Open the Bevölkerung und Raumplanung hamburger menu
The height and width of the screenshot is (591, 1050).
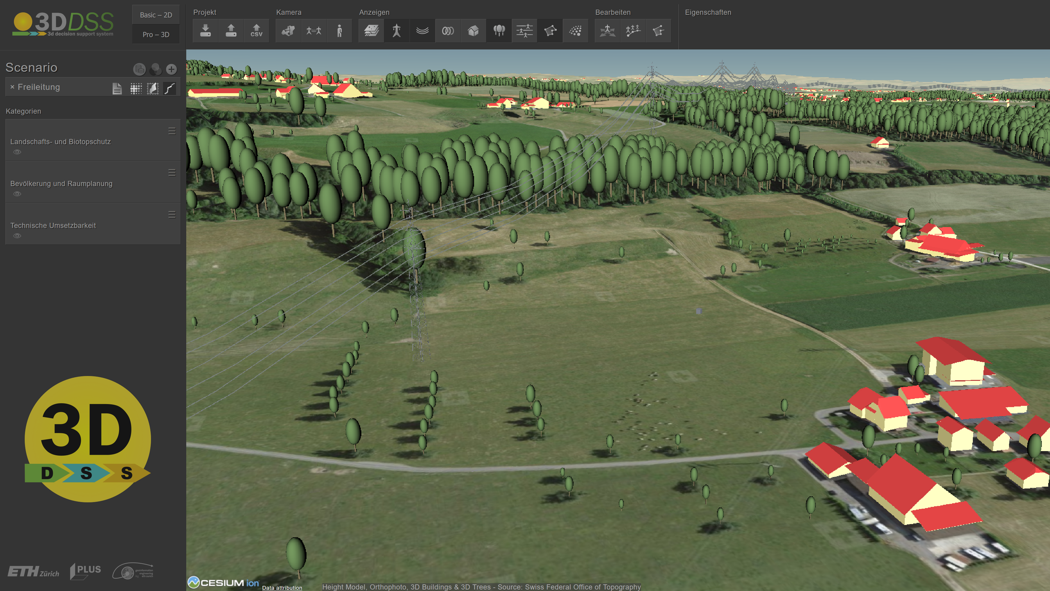pyautogui.click(x=171, y=173)
